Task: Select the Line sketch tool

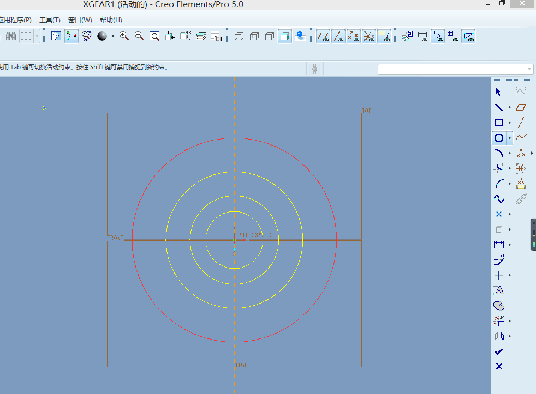Action: (x=498, y=107)
